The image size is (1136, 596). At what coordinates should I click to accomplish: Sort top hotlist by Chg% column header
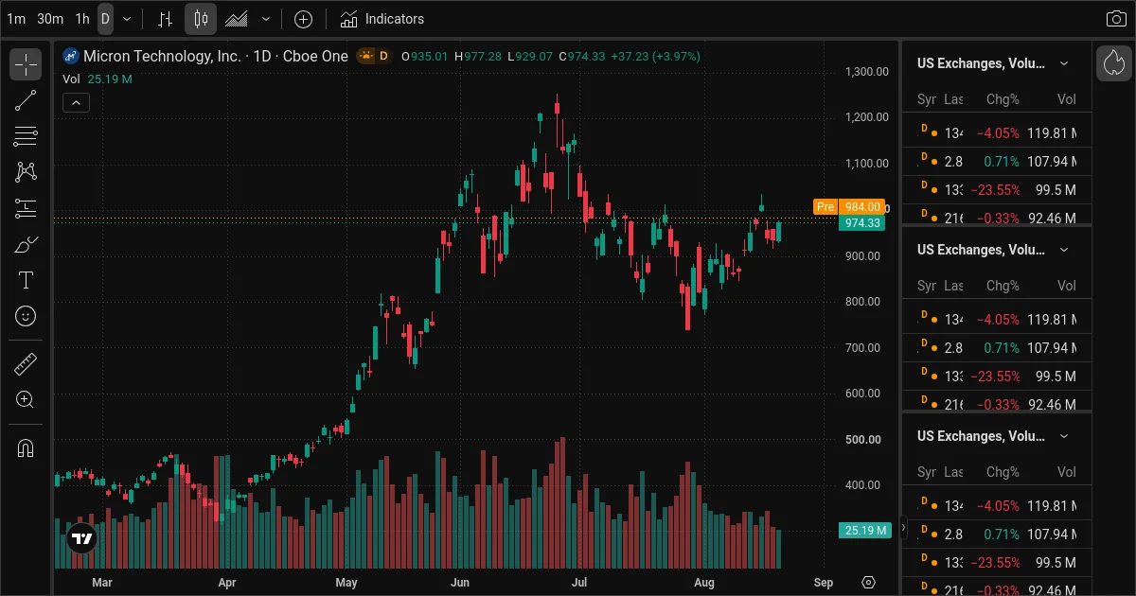pos(1003,99)
